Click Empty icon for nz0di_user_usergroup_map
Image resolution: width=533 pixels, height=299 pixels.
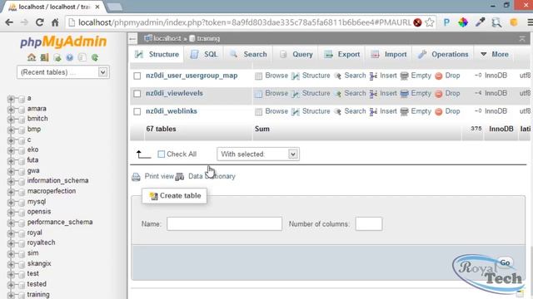pos(404,76)
